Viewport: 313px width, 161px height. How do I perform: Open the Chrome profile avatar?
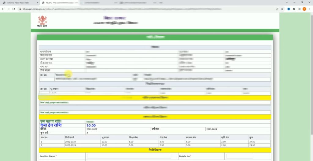pos(304,9)
